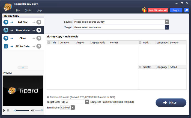
Task: Click the Log in button
Action: (176, 10)
